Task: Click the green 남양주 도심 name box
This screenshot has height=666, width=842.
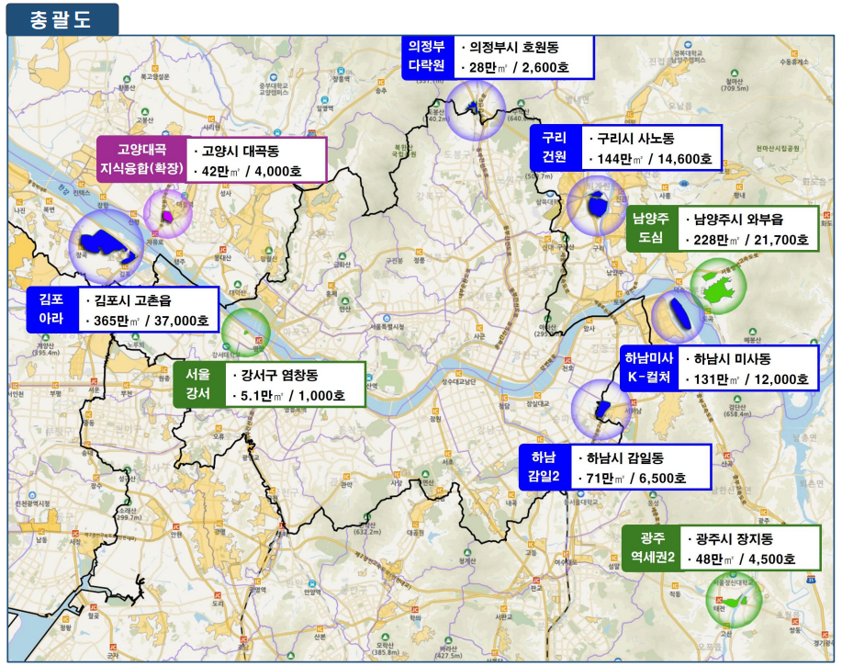Action: pos(651,228)
